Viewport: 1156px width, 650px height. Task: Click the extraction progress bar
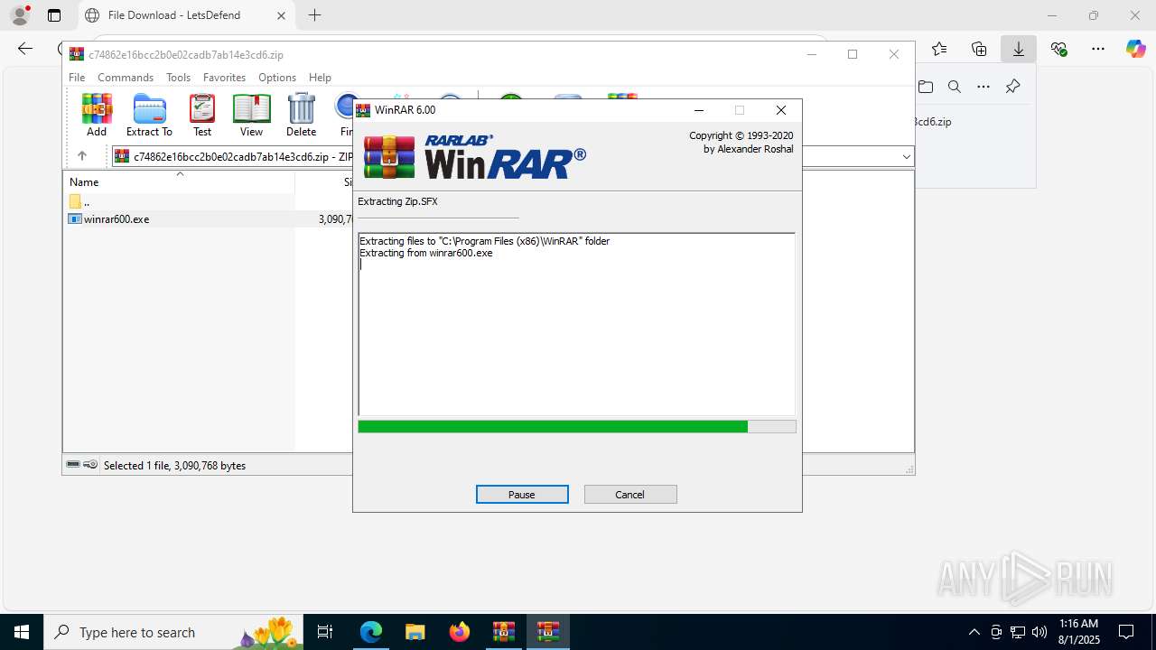[577, 426]
